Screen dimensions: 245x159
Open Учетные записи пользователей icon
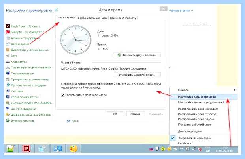pyautogui.click(x=8, y=103)
